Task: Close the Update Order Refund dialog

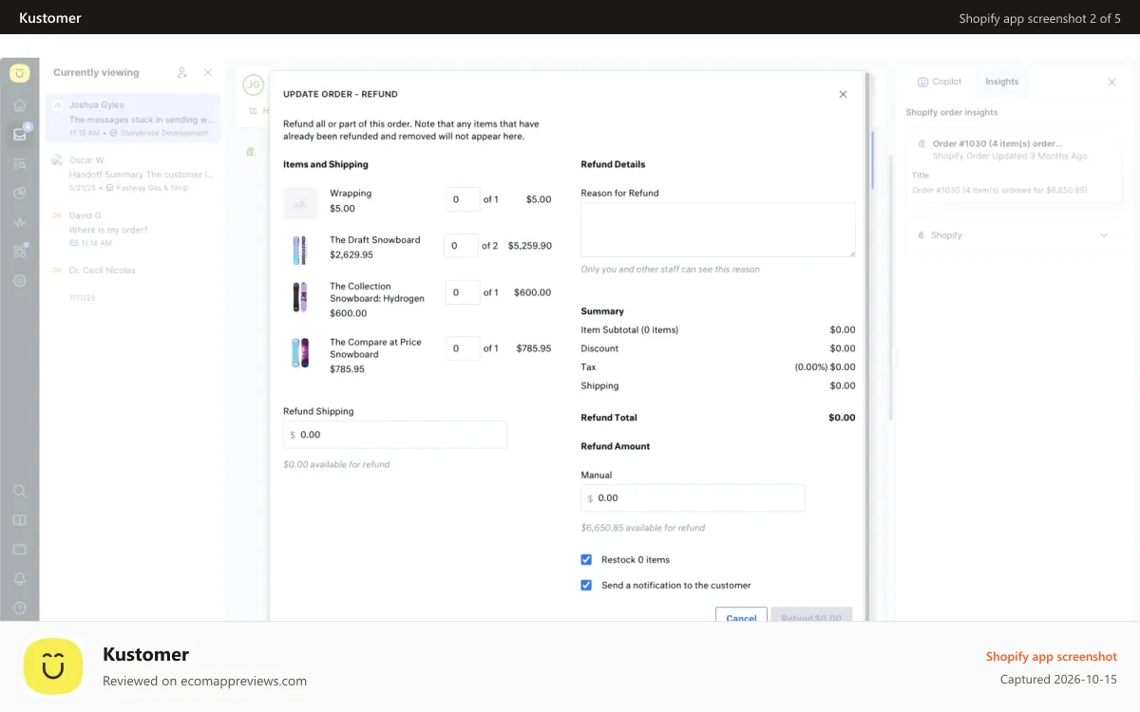Action: pos(843,94)
